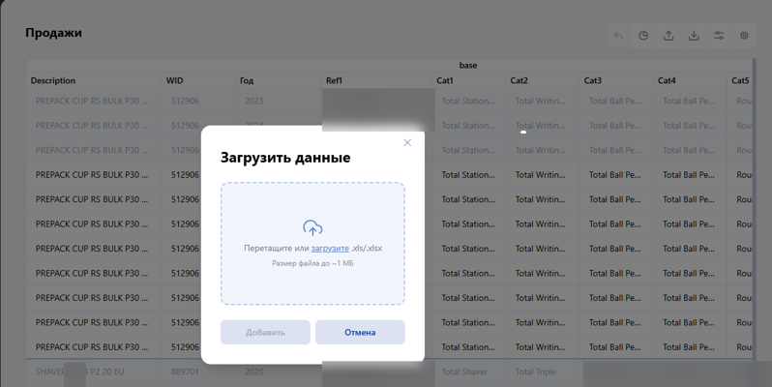Click the Total Shaver cell
Viewport: 772px width, 387px height.
[x=468, y=372]
